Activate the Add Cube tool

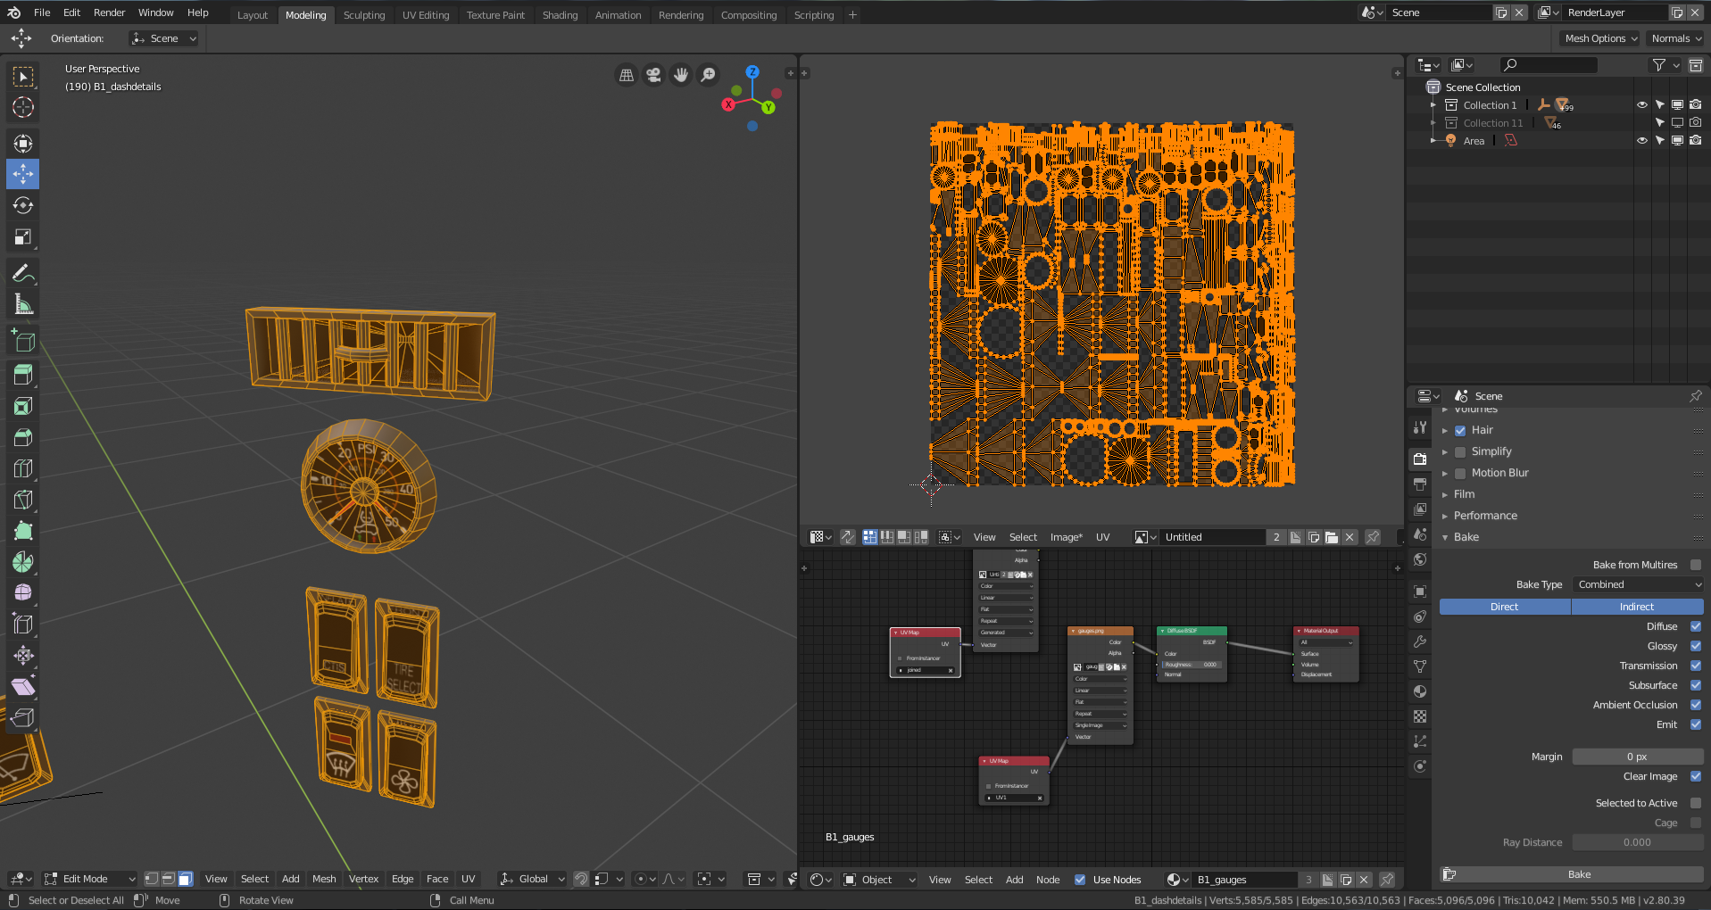(23, 341)
